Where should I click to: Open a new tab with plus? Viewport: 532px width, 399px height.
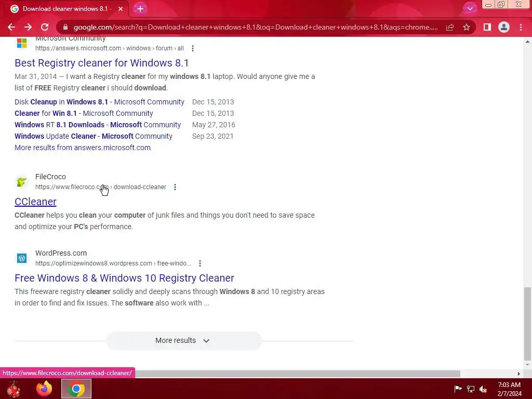pos(140,9)
